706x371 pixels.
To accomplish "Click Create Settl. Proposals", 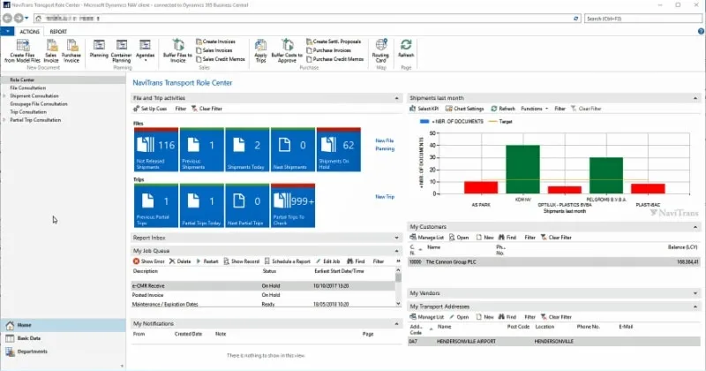I will tap(334, 42).
